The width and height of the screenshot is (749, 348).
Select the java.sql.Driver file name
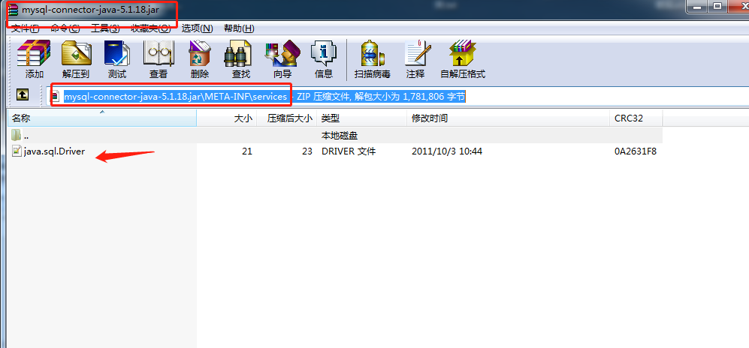54,151
